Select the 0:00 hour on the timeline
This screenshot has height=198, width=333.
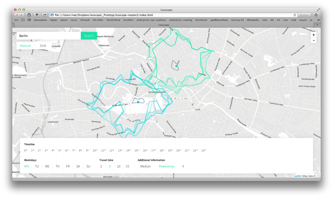(26, 150)
